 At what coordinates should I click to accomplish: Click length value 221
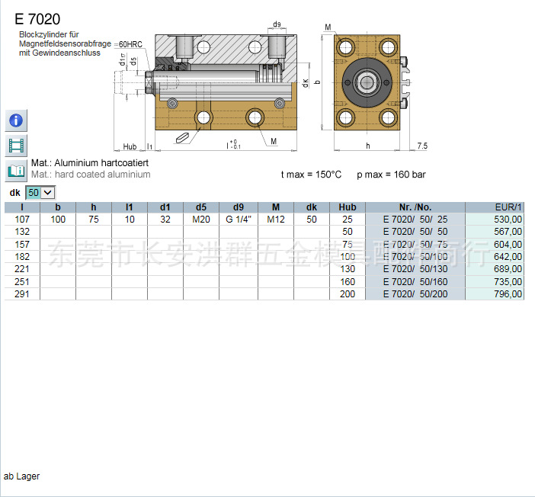click(x=22, y=269)
